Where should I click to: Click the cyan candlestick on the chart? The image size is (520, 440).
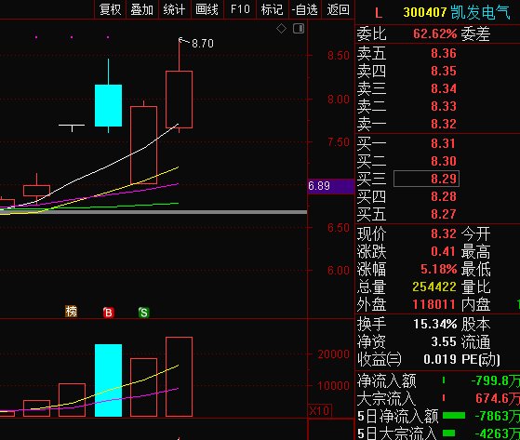coord(108,105)
